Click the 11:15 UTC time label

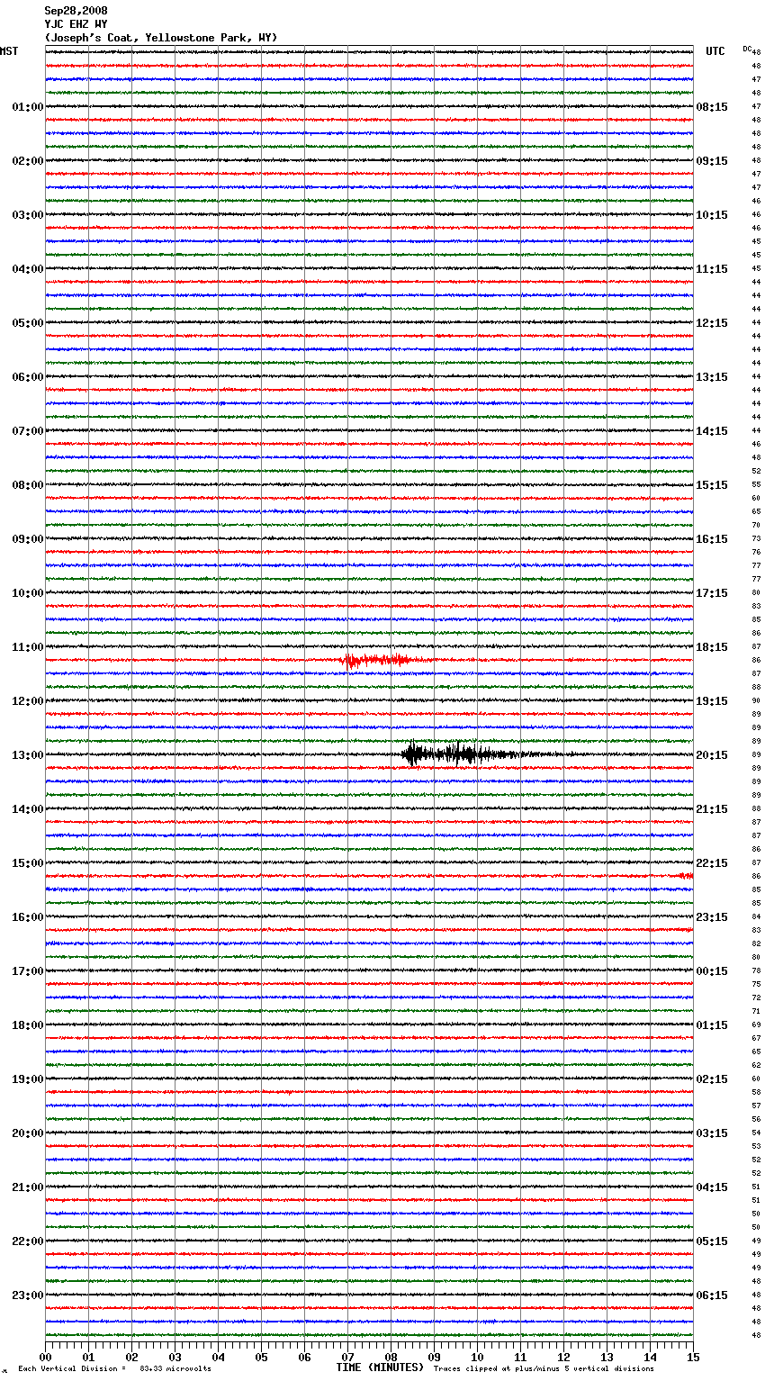click(x=712, y=269)
